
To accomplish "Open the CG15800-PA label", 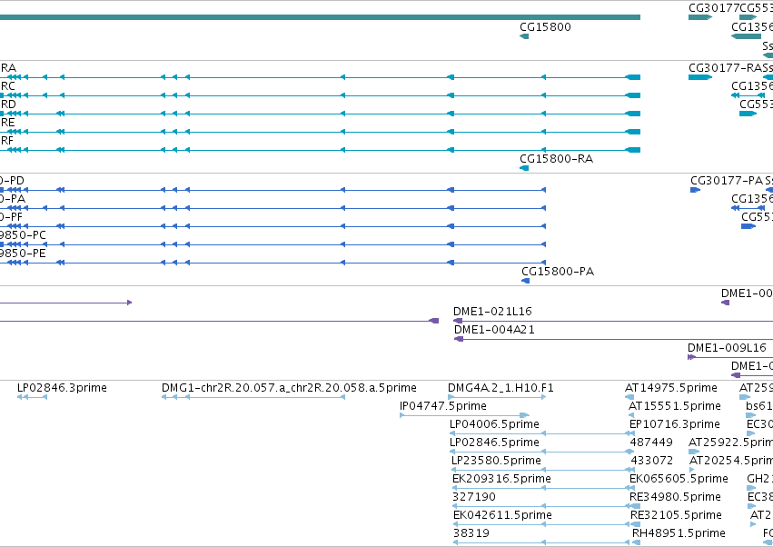I will click(558, 272).
